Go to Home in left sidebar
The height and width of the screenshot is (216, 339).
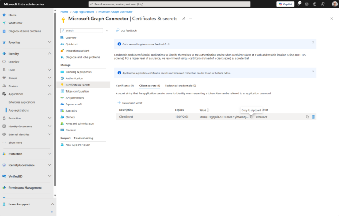[12, 15]
